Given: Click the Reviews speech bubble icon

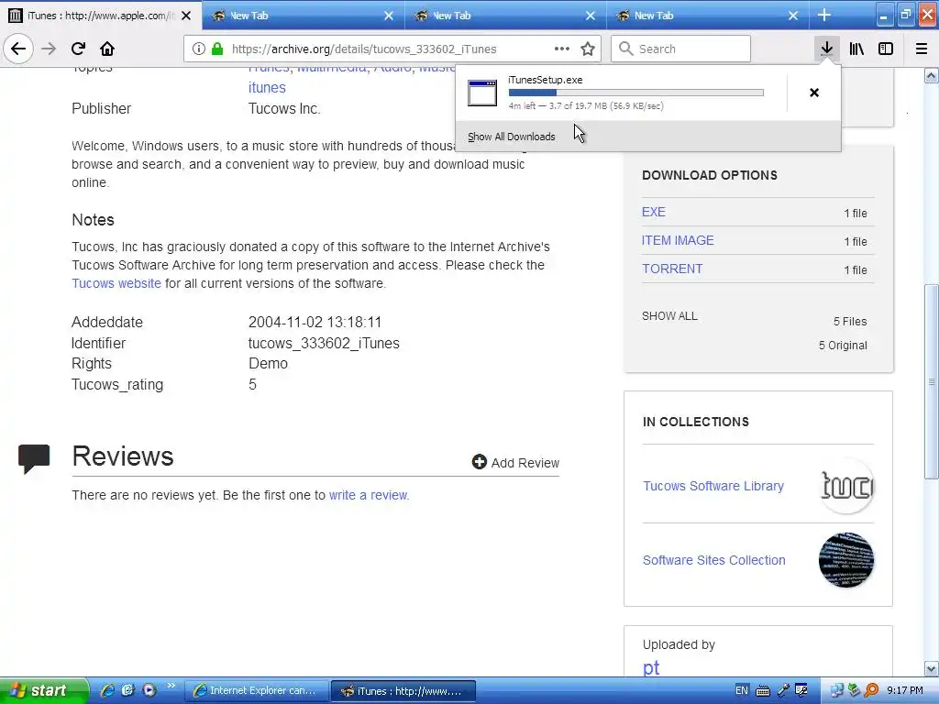Looking at the screenshot, I should click(34, 459).
